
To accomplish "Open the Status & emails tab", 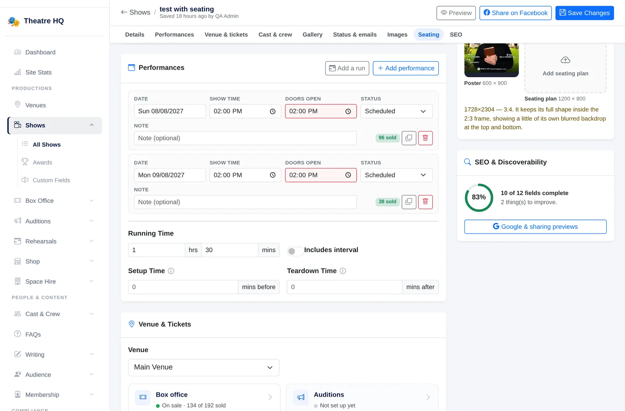I will coord(355,35).
